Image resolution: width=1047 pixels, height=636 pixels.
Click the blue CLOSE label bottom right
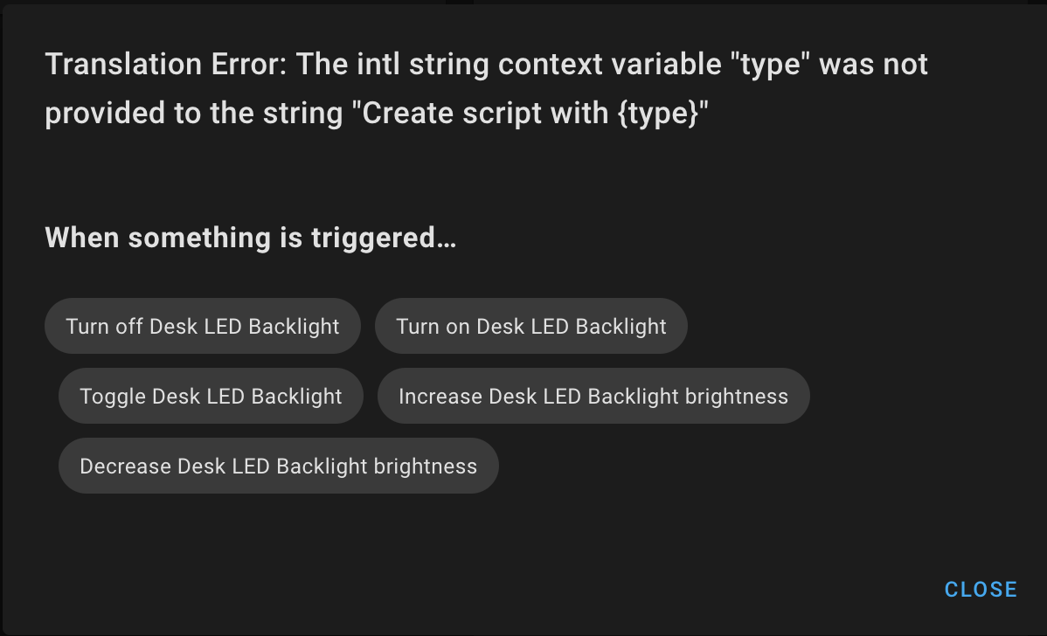(980, 589)
